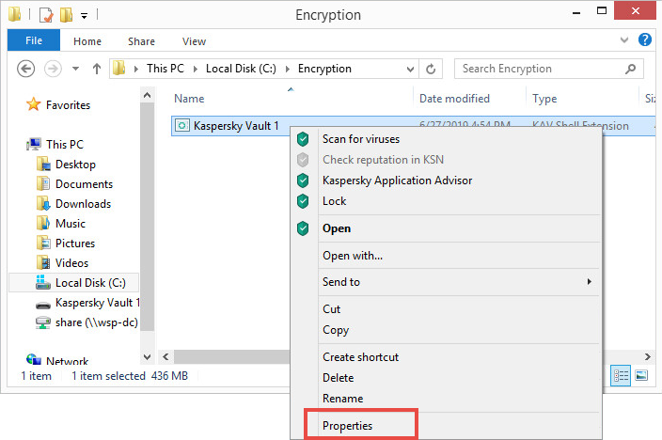This screenshot has height=440, width=662.
Task: Select Favorites in the navigation pane
Action: (58, 104)
